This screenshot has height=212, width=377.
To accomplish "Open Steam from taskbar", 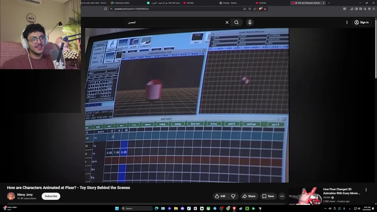I will (241, 208).
